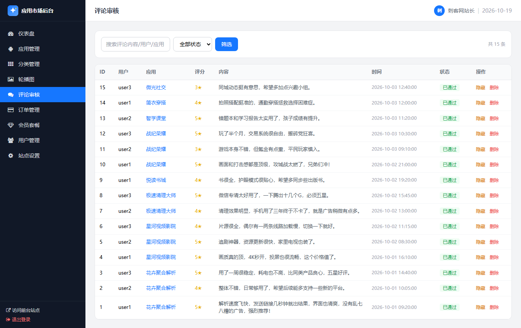This screenshot has height=328, width=521.
Task: Click the credit card icon beside 订单管理
Action: [x=11, y=110]
